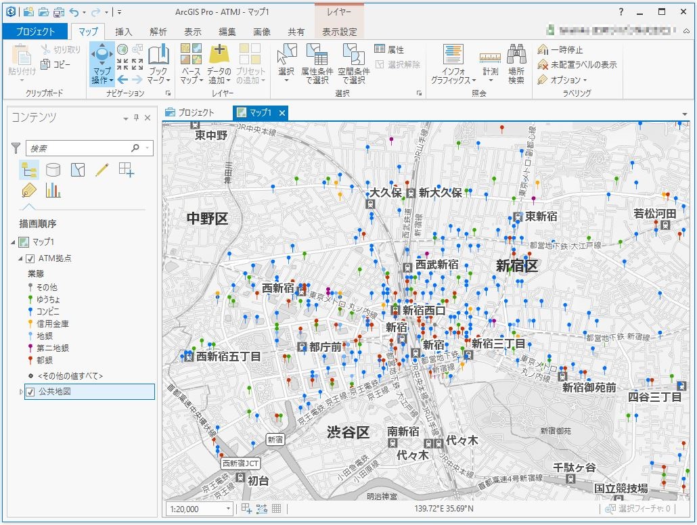The image size is (697, 525).
Task: Open the Contents pane options dropdown arrow
Action: (126, 118)
